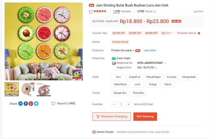This screenshot has width=211, height=139.
Task: Click the heart Favorit icon
Action: (53, 104)
